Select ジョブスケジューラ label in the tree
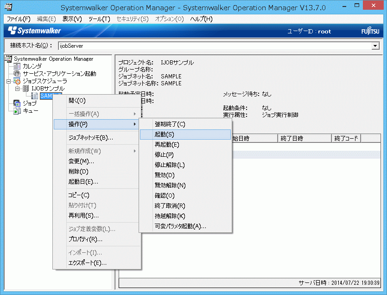The image size is (387, 295). click(45, 81)
